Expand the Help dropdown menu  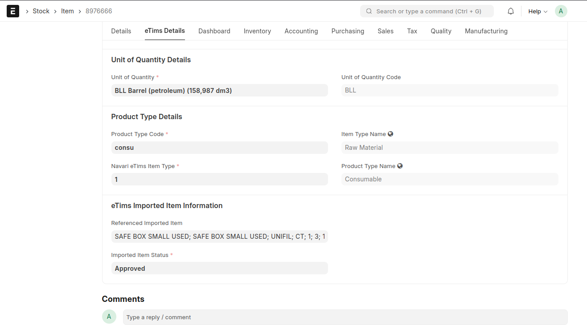(538, 12)
